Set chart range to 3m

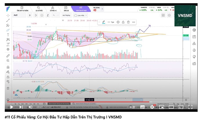point(26,104)
